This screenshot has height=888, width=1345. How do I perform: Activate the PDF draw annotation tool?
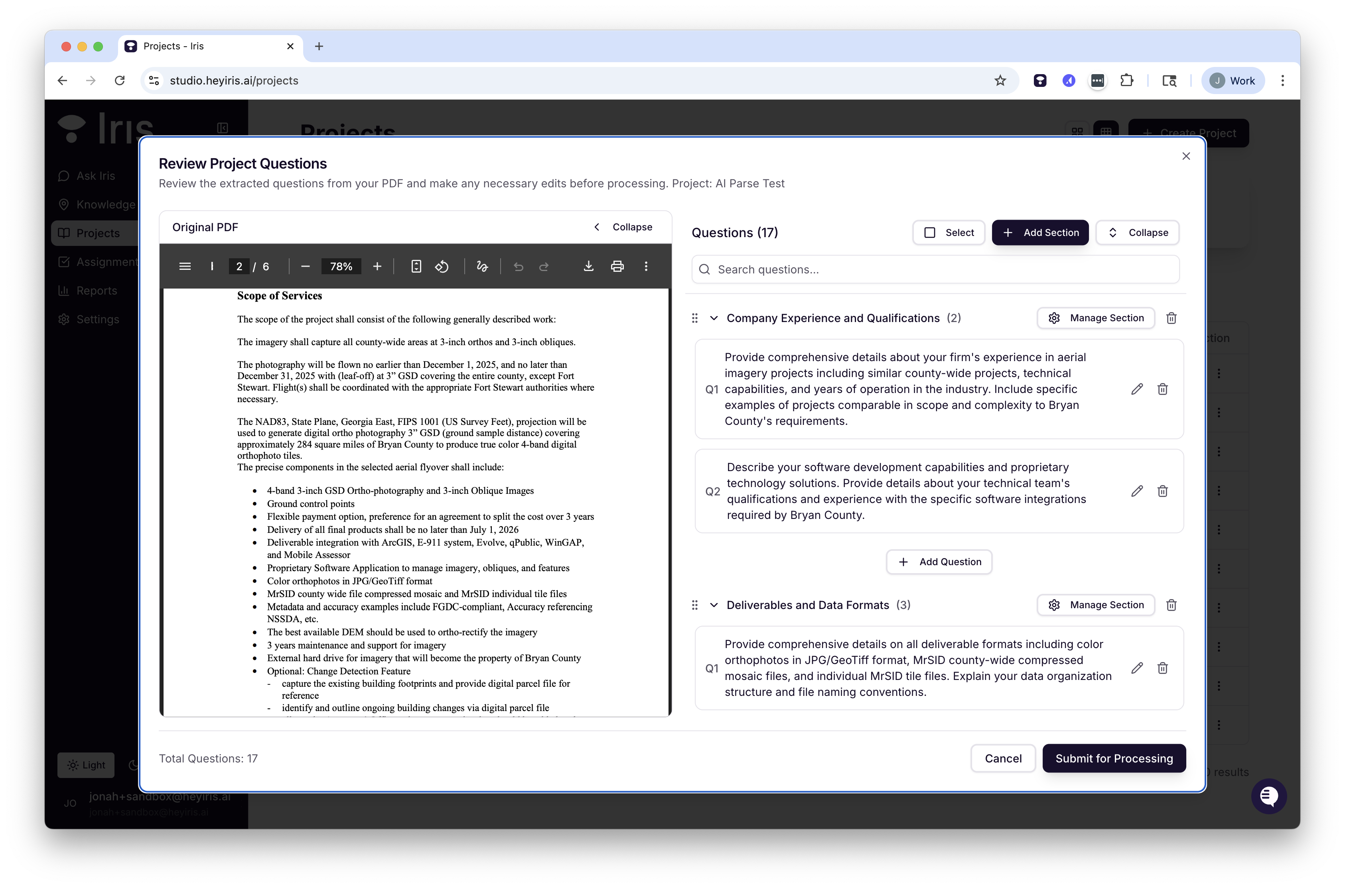pos(482,266)
